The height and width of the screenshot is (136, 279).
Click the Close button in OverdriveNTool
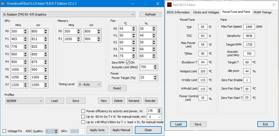(x=148, y=130)
